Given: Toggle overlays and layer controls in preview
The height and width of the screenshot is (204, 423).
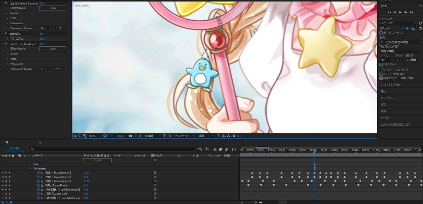Looking at the screenshot, I should pyautogui.click(x=414, y=28).
